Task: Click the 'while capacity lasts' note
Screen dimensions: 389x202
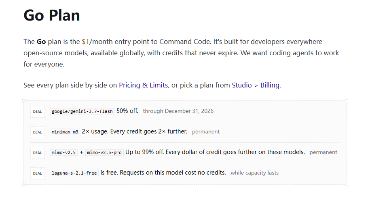Action: point(254,173)
